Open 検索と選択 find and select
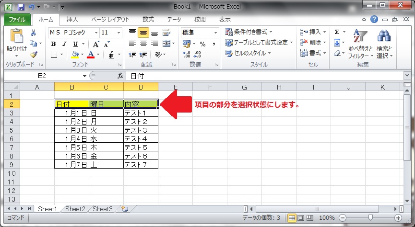 (x=385, y=44)
